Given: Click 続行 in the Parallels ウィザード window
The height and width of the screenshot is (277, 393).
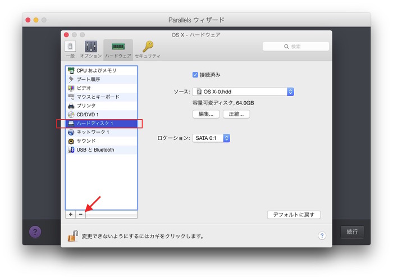Looking at the screenshot, I should tap(352, 231).
